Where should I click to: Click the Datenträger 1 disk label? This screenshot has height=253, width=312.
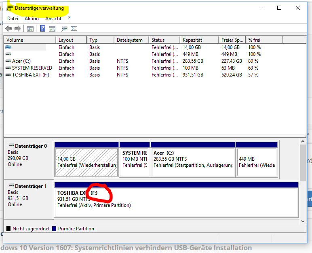[31, 186]
